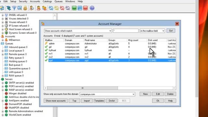
Task: Sort accounts by the Real name column
Action: click(95, 40)
